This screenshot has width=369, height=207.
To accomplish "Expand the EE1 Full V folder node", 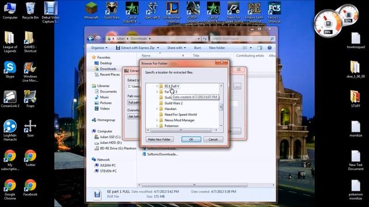I will [x=157, y=86].
